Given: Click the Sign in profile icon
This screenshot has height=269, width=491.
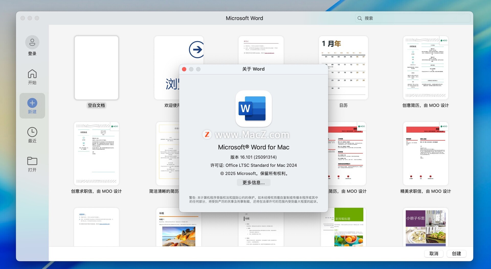Looking at the screenshot, I should tap(32, 42).
